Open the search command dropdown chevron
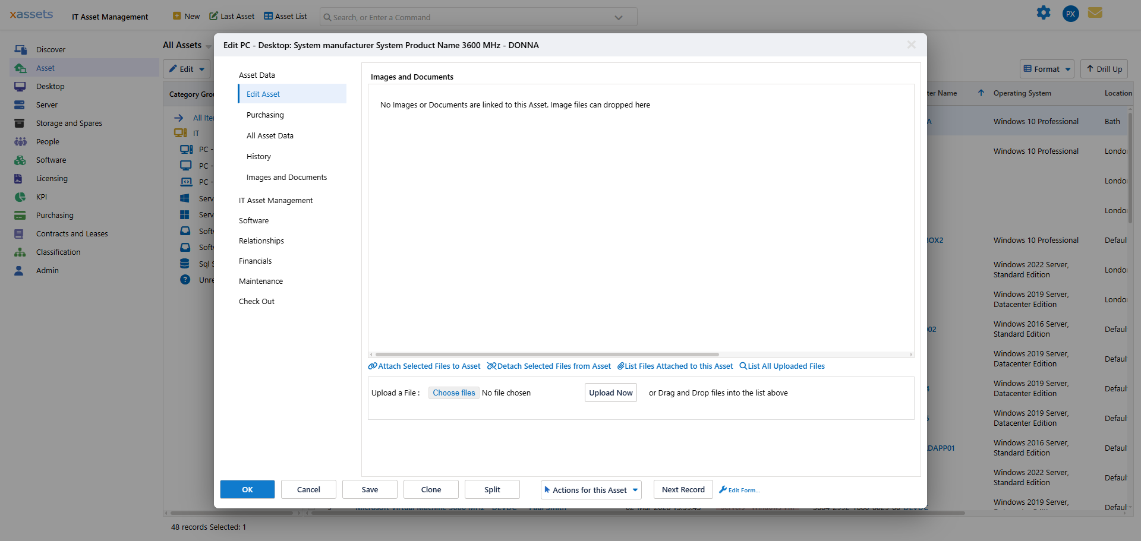The image size is (1141, 541). [x=618, y=17]
